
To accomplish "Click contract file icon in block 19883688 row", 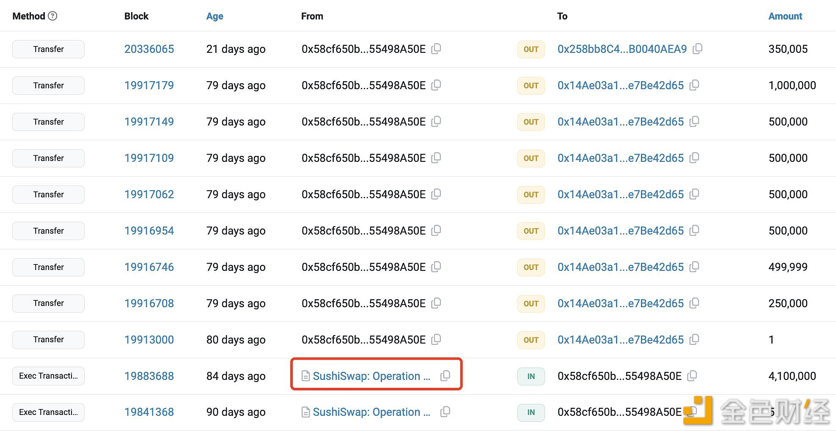I will [x=305, y=376].
